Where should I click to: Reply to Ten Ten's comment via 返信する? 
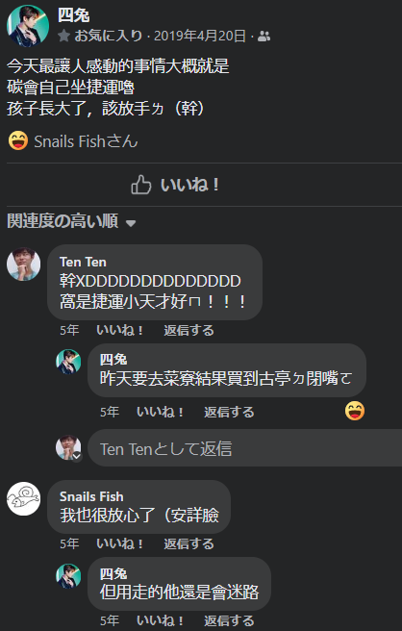pyautogui.click(x=188, y=330)
